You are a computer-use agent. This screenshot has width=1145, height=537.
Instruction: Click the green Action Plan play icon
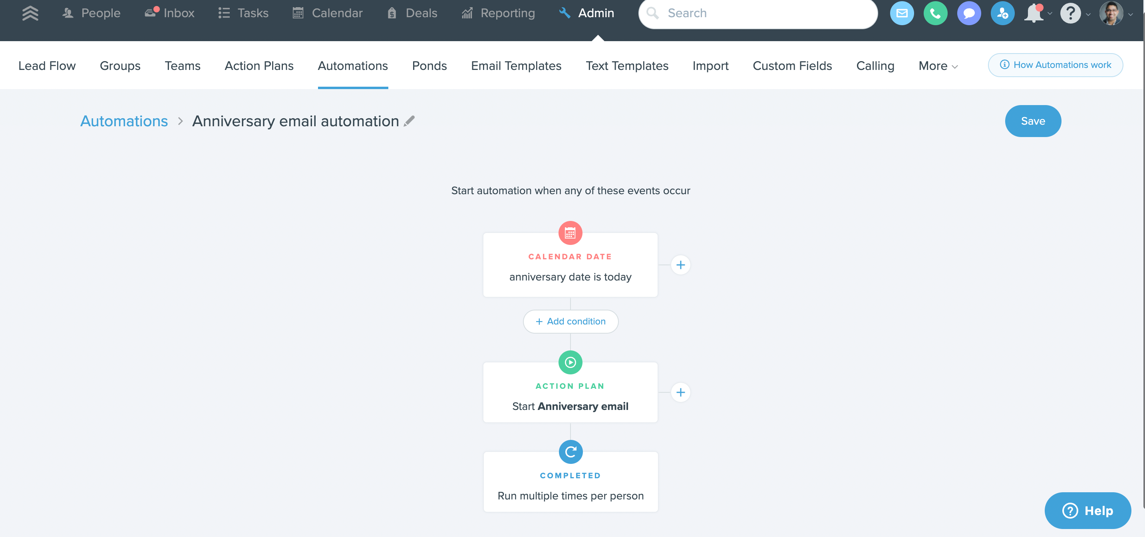pos(570,362)
